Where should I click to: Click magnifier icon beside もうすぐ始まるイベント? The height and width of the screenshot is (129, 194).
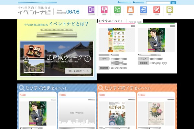(22, 88)
